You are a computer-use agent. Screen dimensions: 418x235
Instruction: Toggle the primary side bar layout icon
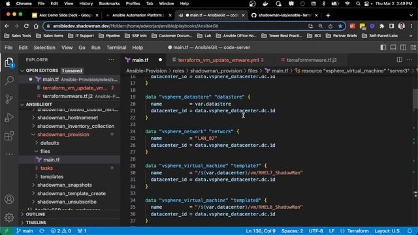click(x=383, y=48)
